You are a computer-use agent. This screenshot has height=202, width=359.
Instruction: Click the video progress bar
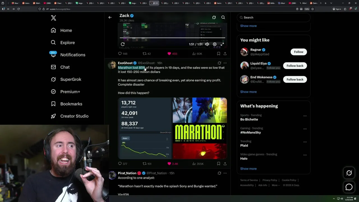pos(172,38)
